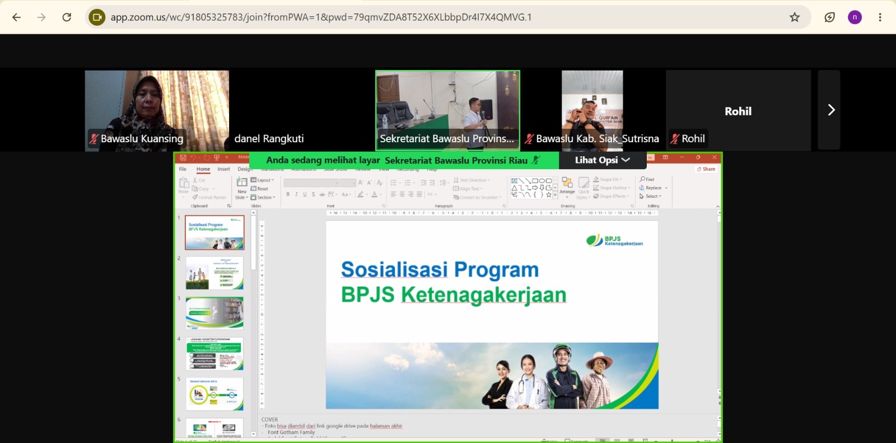Click the Reset slide command

tap(260, 189)
